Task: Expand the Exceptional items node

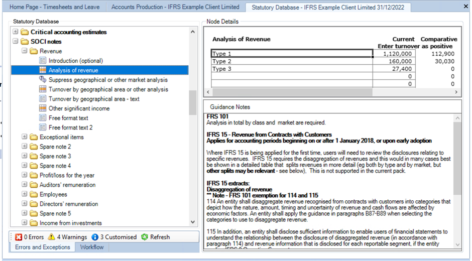Action: (x=25, y=137)
